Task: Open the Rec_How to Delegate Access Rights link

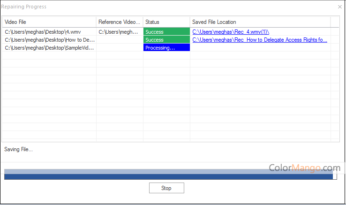Action: pyautogui.click(x=260, y=40)
